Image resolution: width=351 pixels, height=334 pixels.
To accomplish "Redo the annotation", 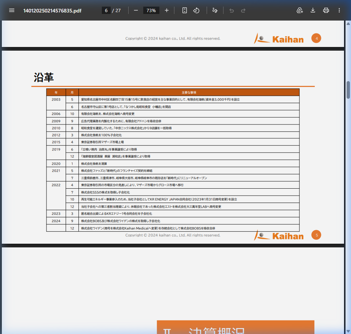I will tap(243, 10).
